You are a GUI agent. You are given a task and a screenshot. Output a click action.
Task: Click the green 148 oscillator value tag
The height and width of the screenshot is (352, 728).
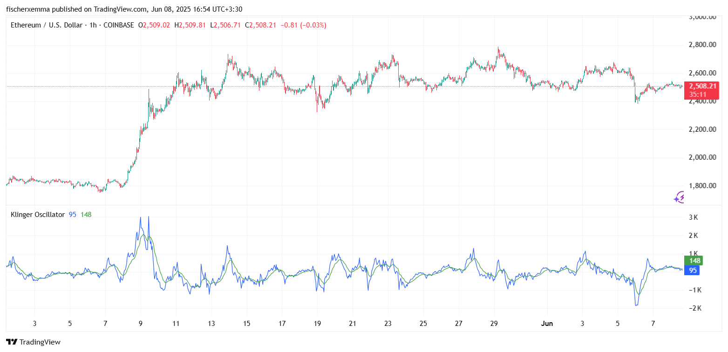(692, 261)
